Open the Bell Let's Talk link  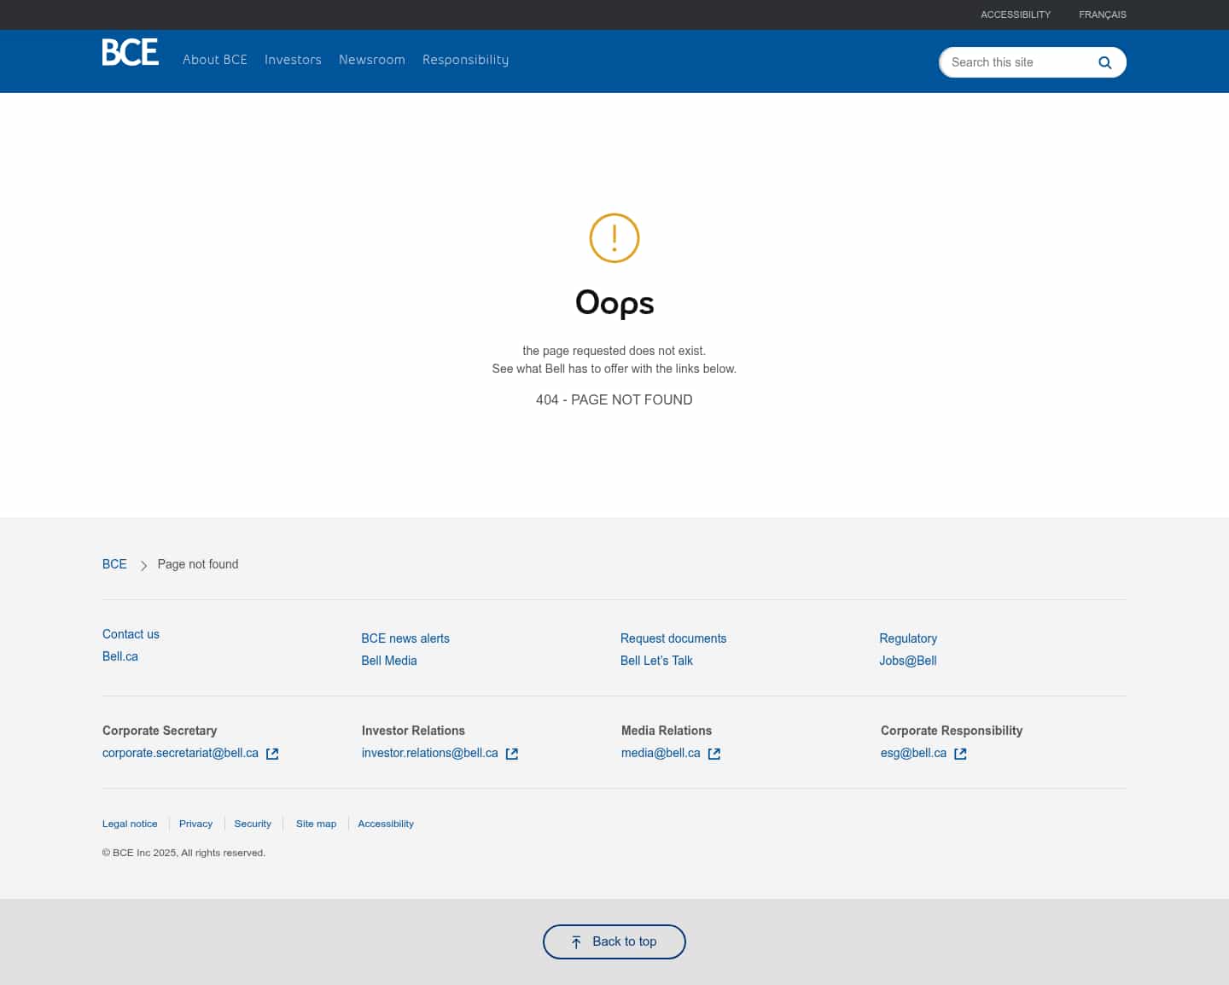tap(656, 661)
